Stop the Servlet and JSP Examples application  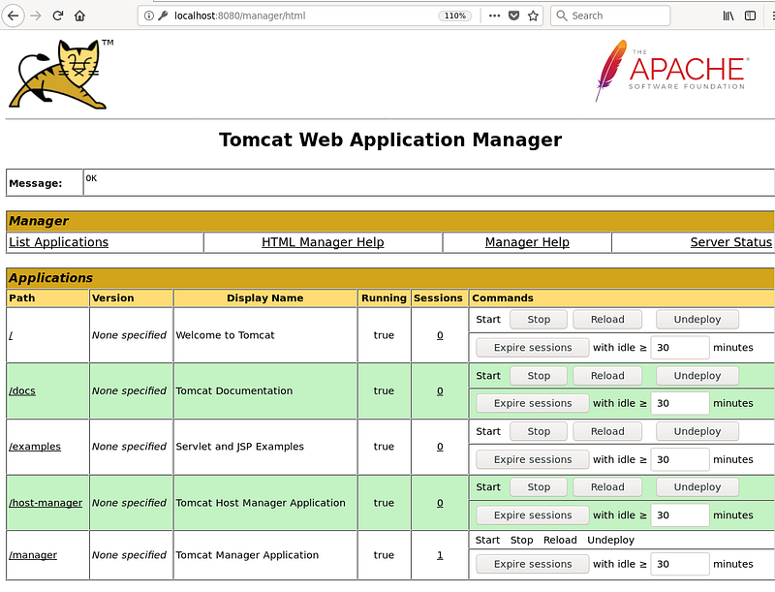tap(539, 432)
